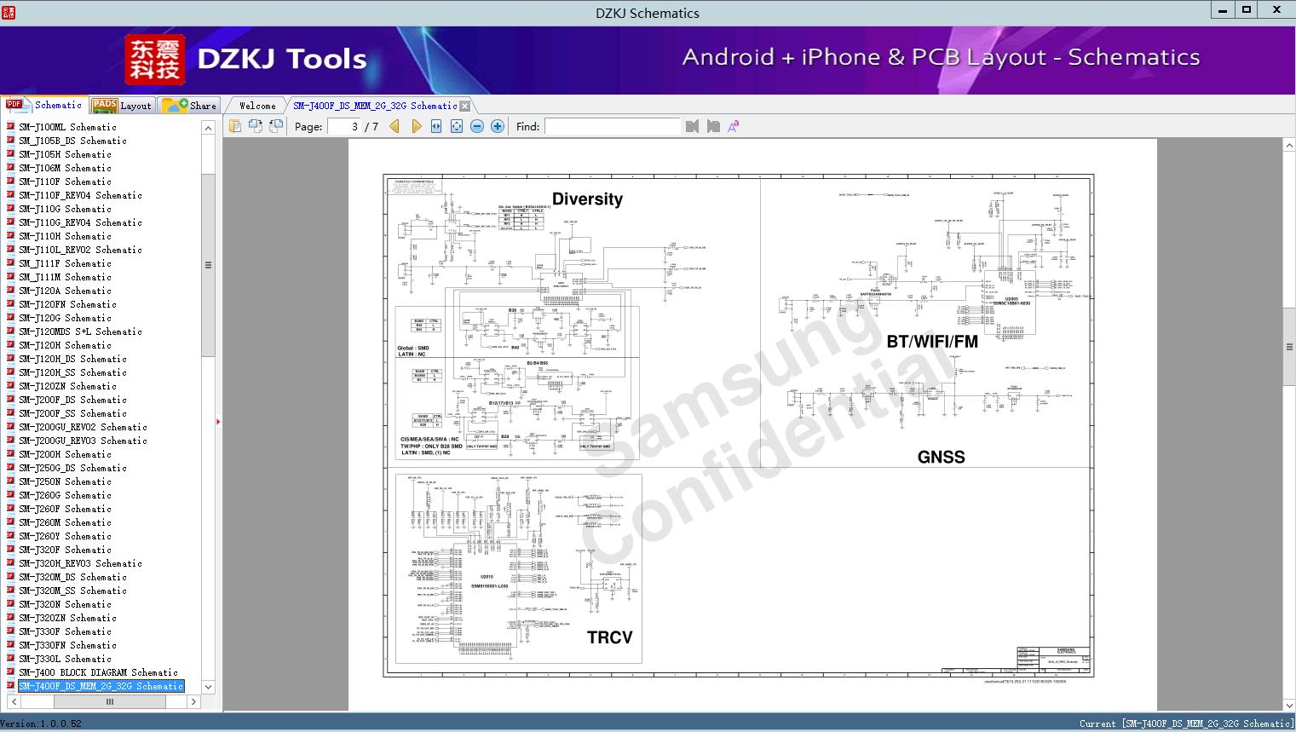Select SM-J200H Schematic

pyautogui.click(x=65, y=454)
